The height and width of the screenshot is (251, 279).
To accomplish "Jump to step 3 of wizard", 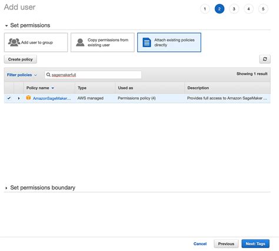I will click(x=234, y=9).
